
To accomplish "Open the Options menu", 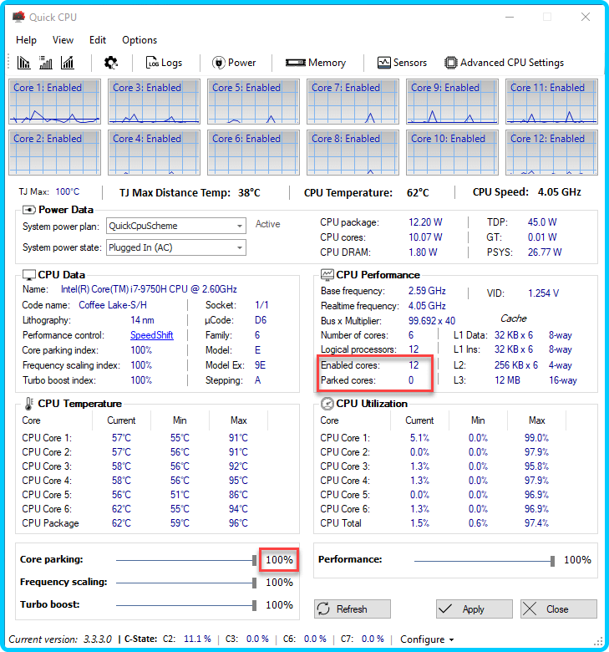I will click(x=140, y=39).
